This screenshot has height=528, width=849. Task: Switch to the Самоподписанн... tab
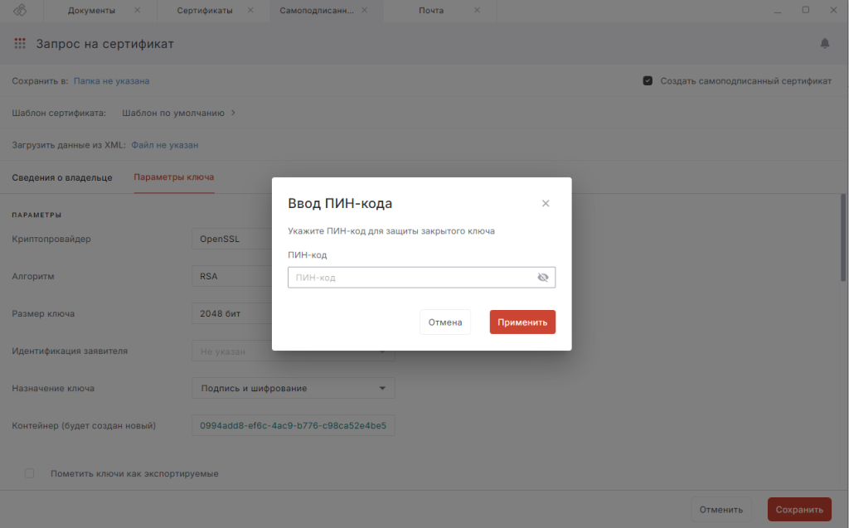(x=317, y=10)
